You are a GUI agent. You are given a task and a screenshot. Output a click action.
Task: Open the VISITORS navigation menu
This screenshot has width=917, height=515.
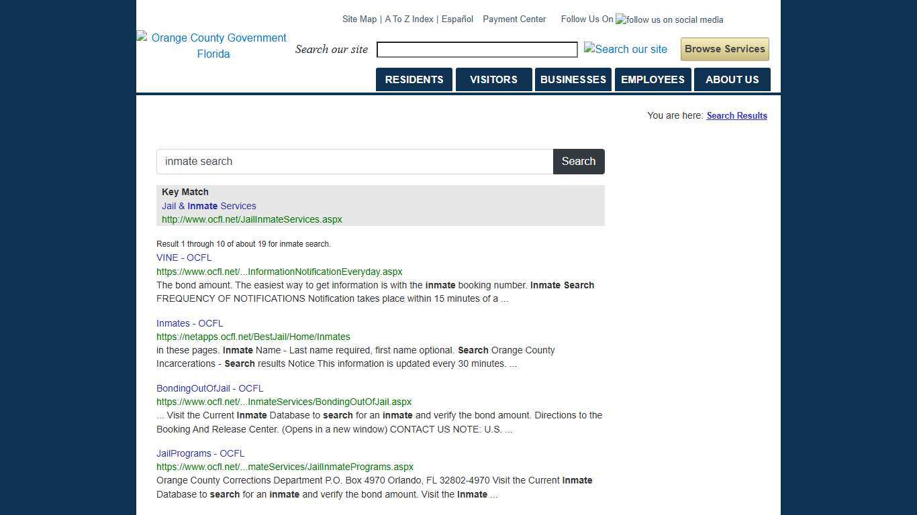pos(493,79)
